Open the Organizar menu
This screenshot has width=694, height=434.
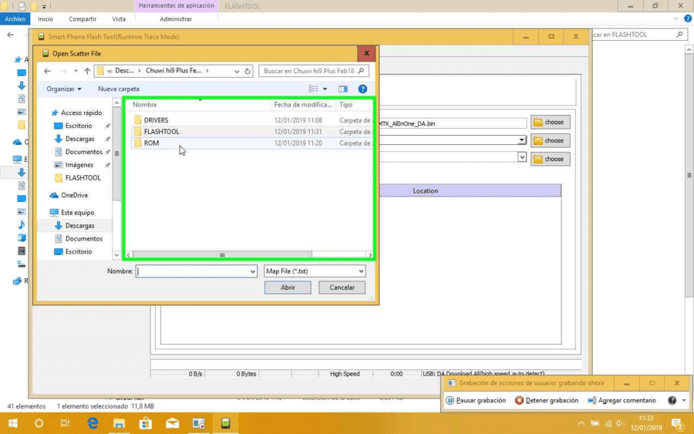(x=64, y=89)
